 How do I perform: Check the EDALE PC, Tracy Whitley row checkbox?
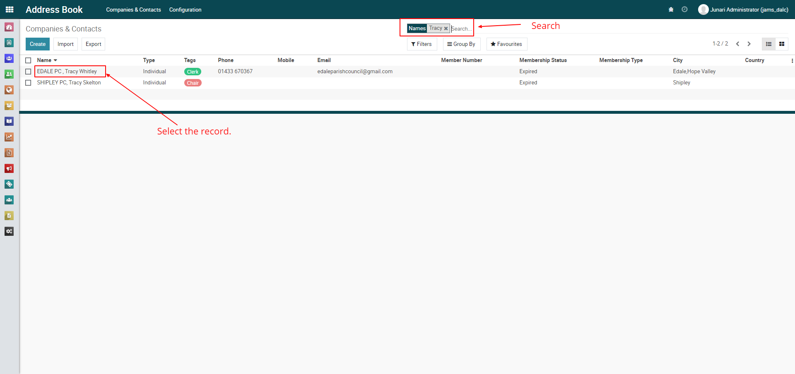click(28, 72)
